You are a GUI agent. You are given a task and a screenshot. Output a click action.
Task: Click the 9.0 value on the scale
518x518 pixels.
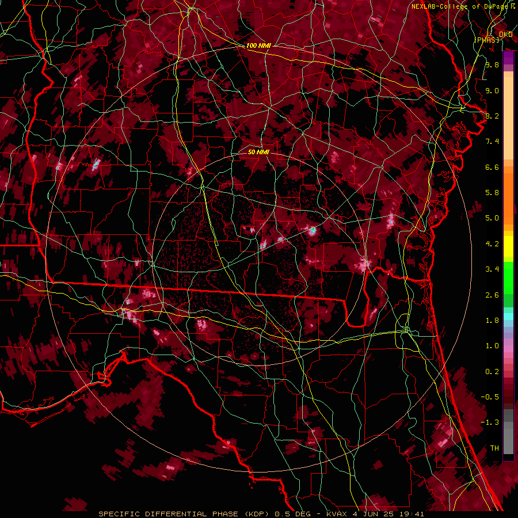492,90
